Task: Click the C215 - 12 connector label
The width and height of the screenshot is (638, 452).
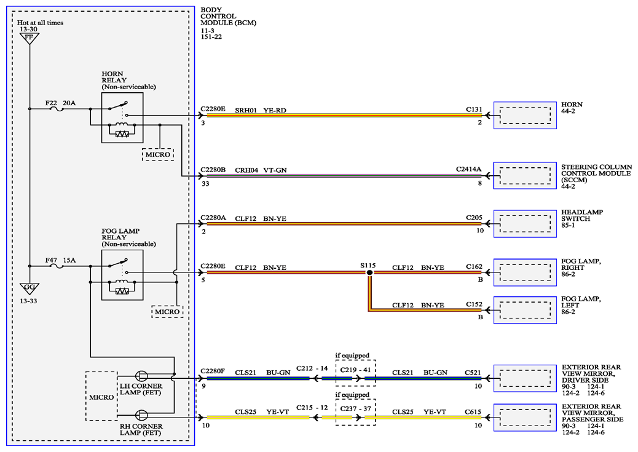Action: (312, 408)
